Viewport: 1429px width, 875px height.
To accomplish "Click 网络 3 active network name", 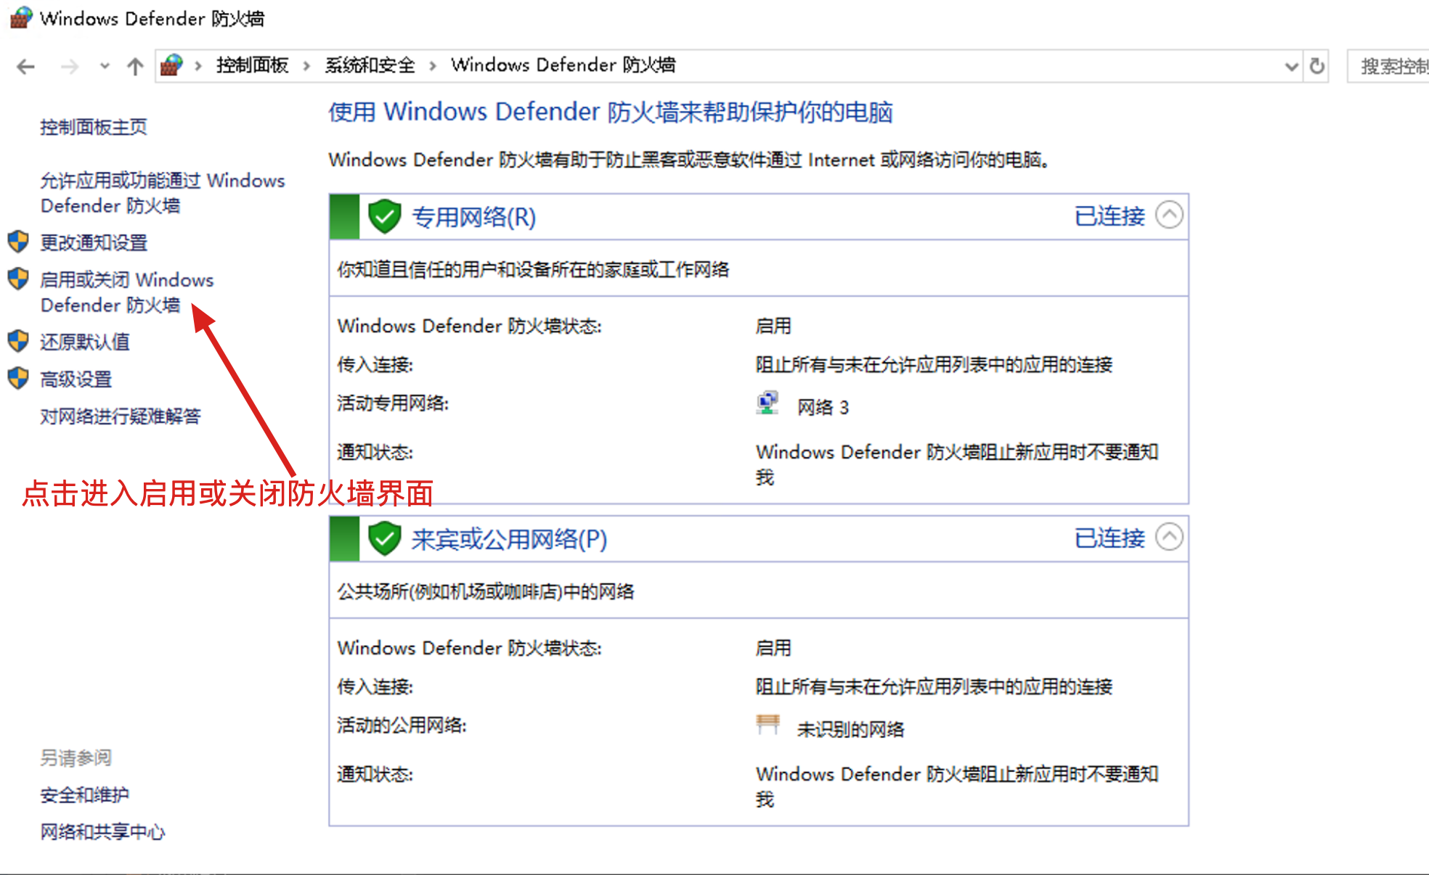I will [x=823, y=407].
